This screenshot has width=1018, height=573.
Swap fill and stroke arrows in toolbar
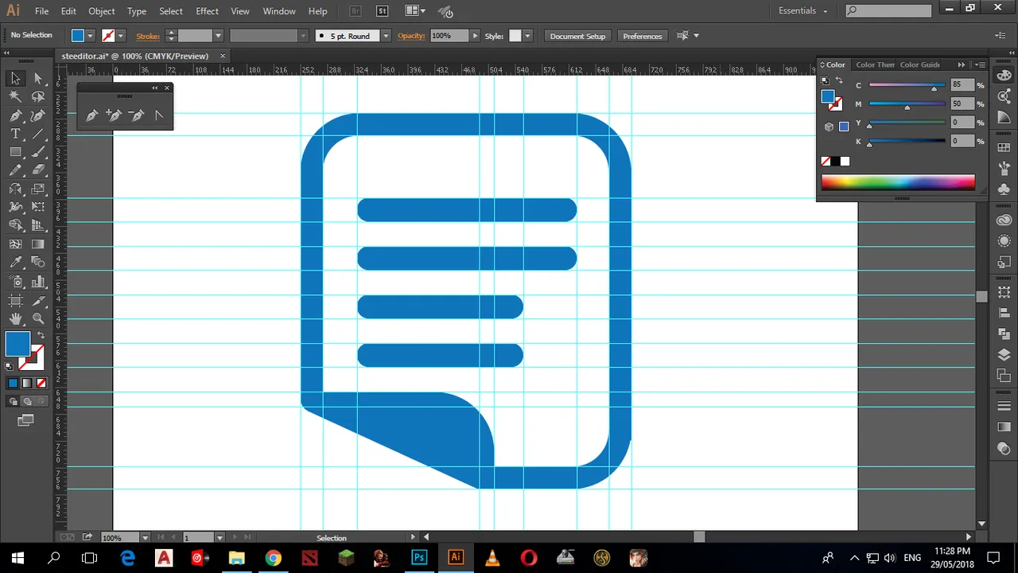[41, 336]
